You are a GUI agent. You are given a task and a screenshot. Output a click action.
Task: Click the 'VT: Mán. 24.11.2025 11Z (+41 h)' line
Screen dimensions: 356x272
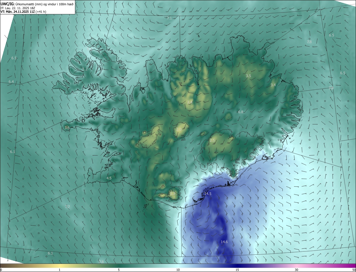23,12
